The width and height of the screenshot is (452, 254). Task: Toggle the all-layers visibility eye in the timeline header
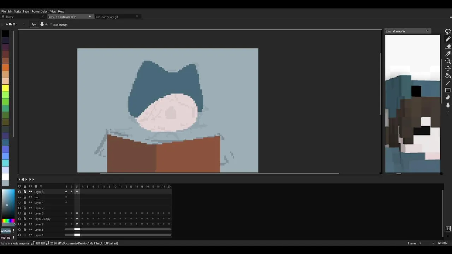[x=19, y=186]
